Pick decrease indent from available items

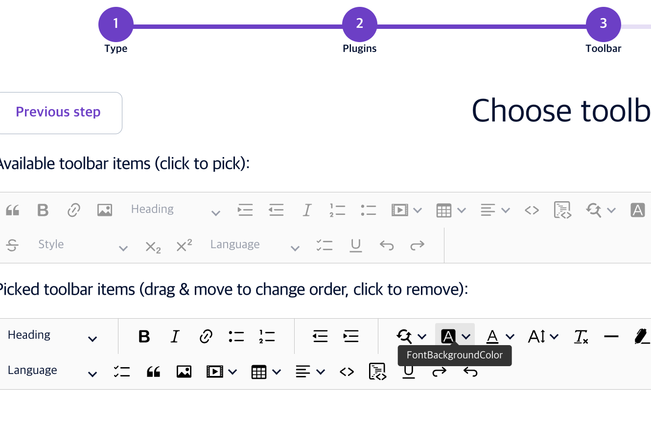click(276, 210)
